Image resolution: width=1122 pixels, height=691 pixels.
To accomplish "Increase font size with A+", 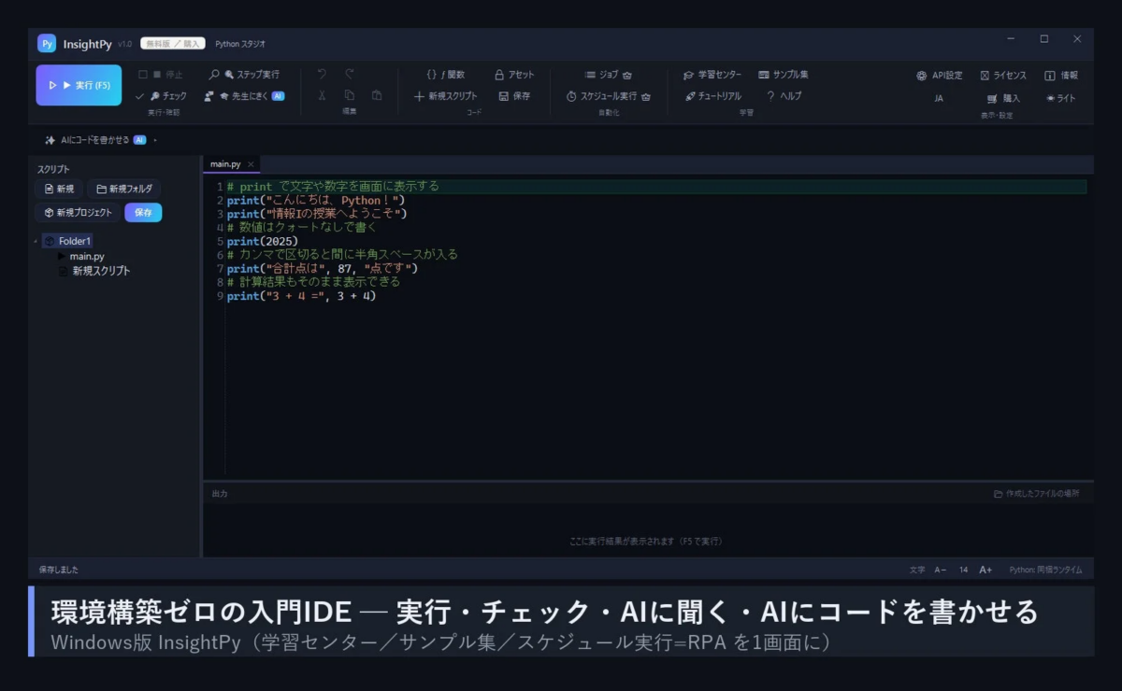I will pyautogui.click(x=985, y=570).
